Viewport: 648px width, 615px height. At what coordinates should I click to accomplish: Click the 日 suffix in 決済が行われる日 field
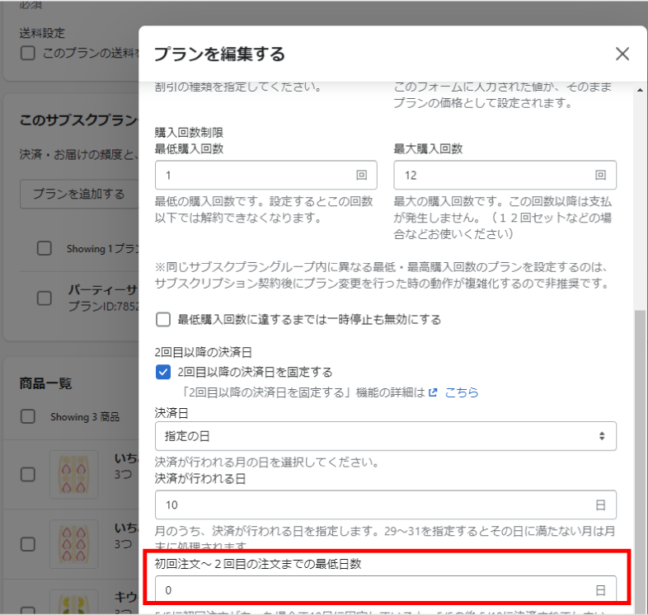point(600,505)
